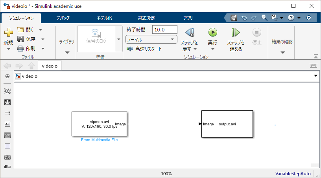This screenshot has width=321, height=178.
Task: Click the Fit to View palette icon
Action: [7, 102]
